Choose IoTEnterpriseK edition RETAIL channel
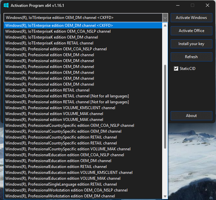This screenshot has width=216, height=200. 49,43
